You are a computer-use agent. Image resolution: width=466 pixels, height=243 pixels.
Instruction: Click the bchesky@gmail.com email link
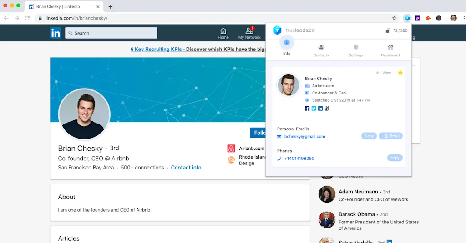pos(304,136)
